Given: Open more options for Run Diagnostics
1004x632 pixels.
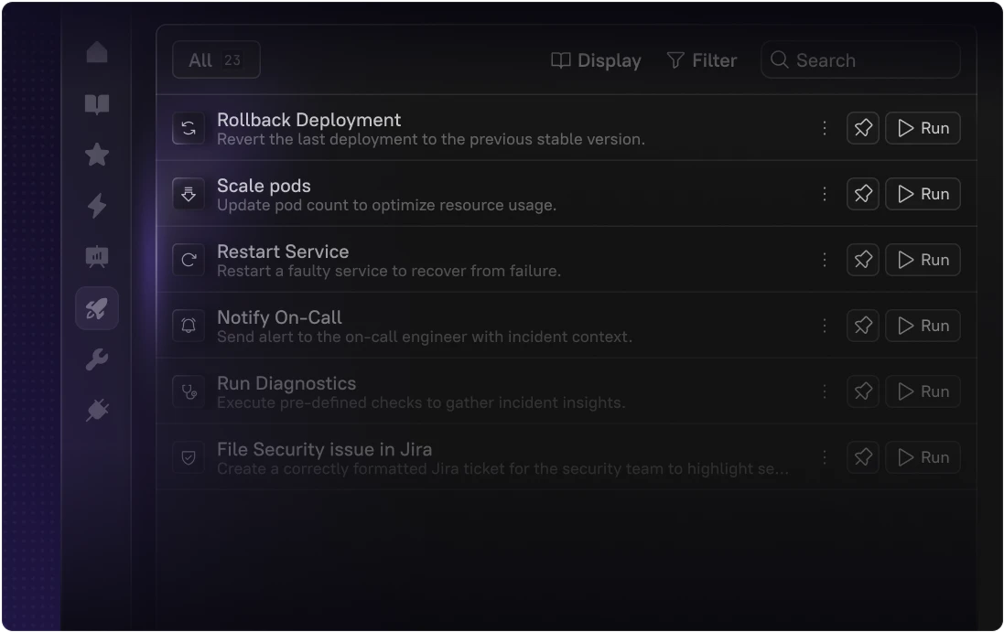Looking at the screenshot, I should point(824,391).
